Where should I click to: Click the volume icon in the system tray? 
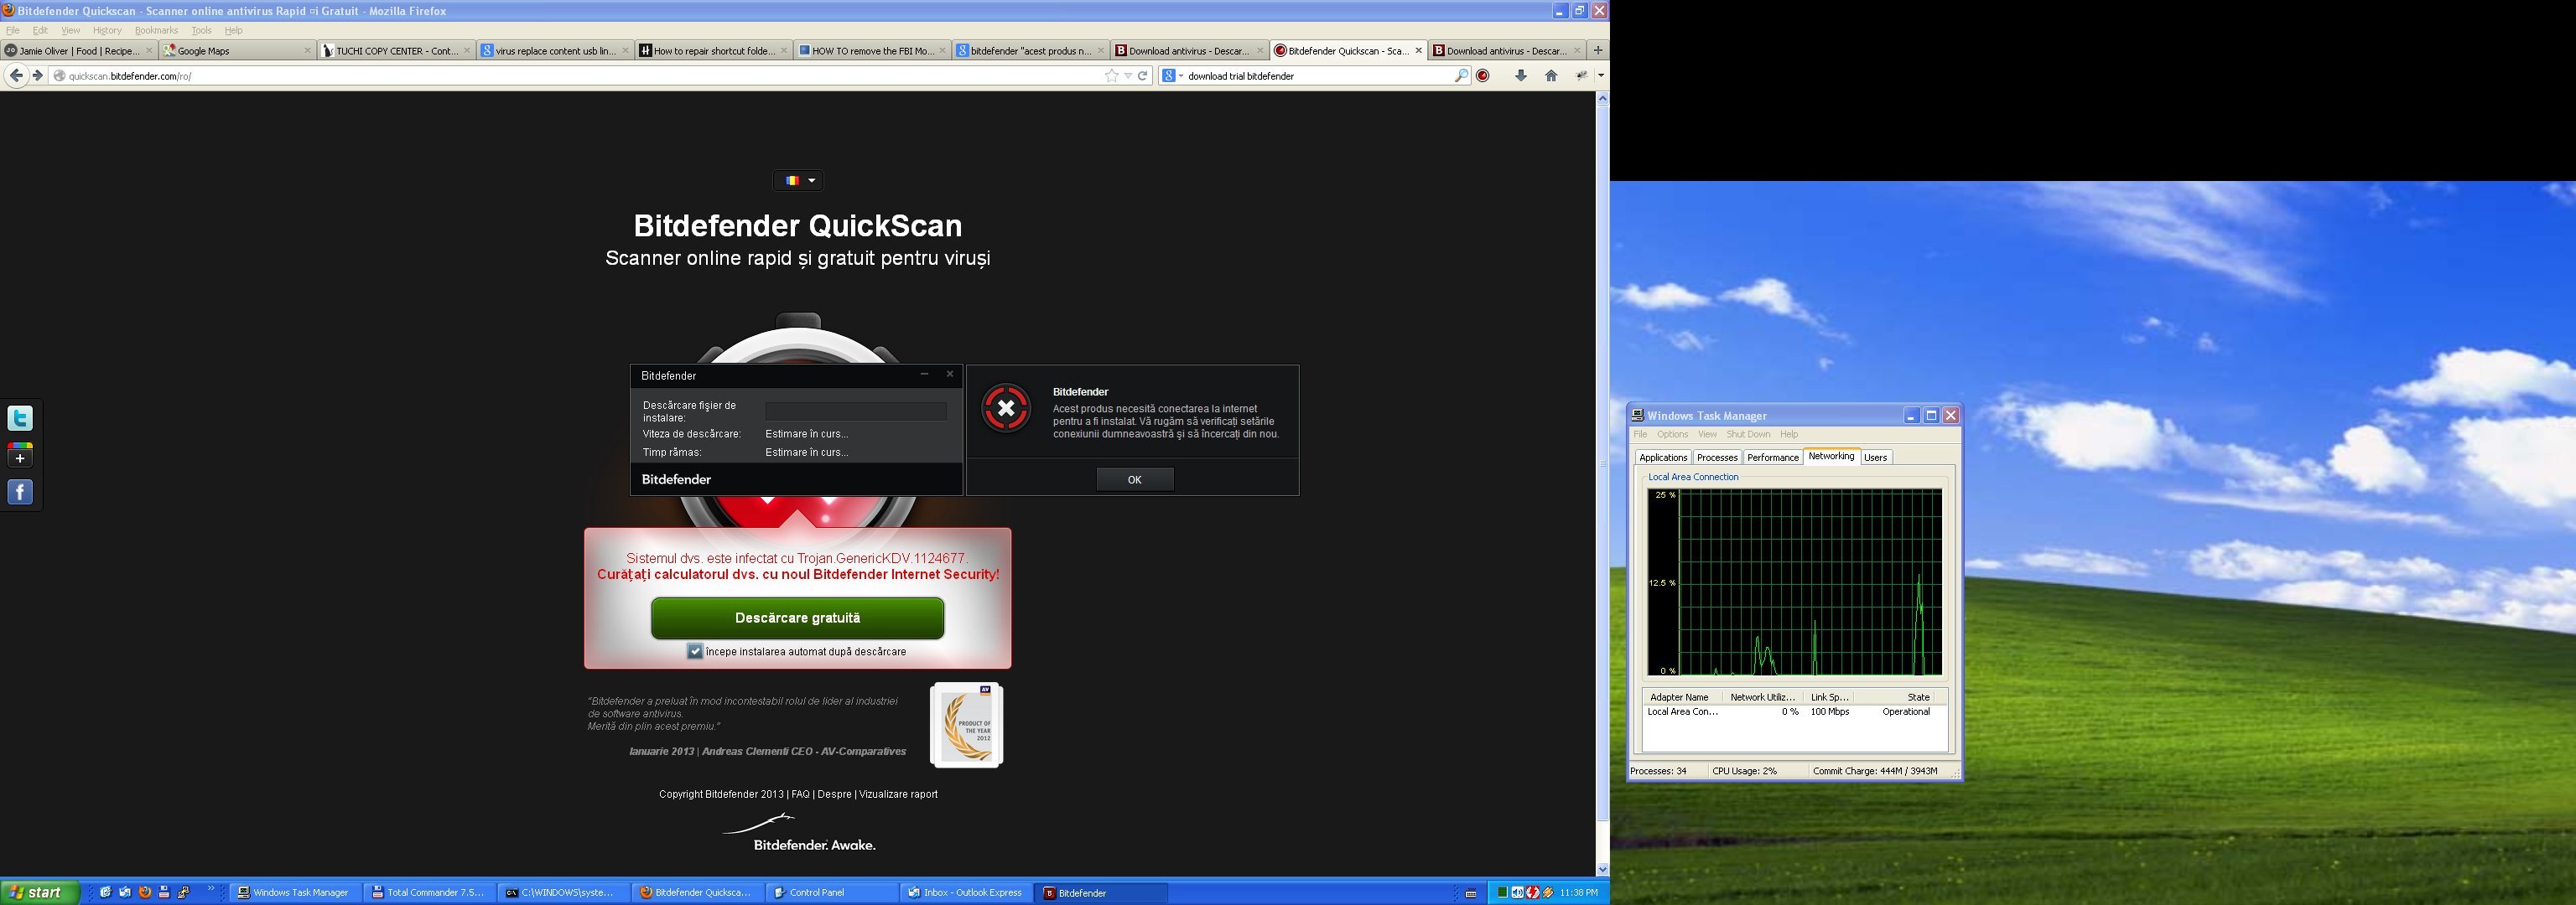[1517, 892]
